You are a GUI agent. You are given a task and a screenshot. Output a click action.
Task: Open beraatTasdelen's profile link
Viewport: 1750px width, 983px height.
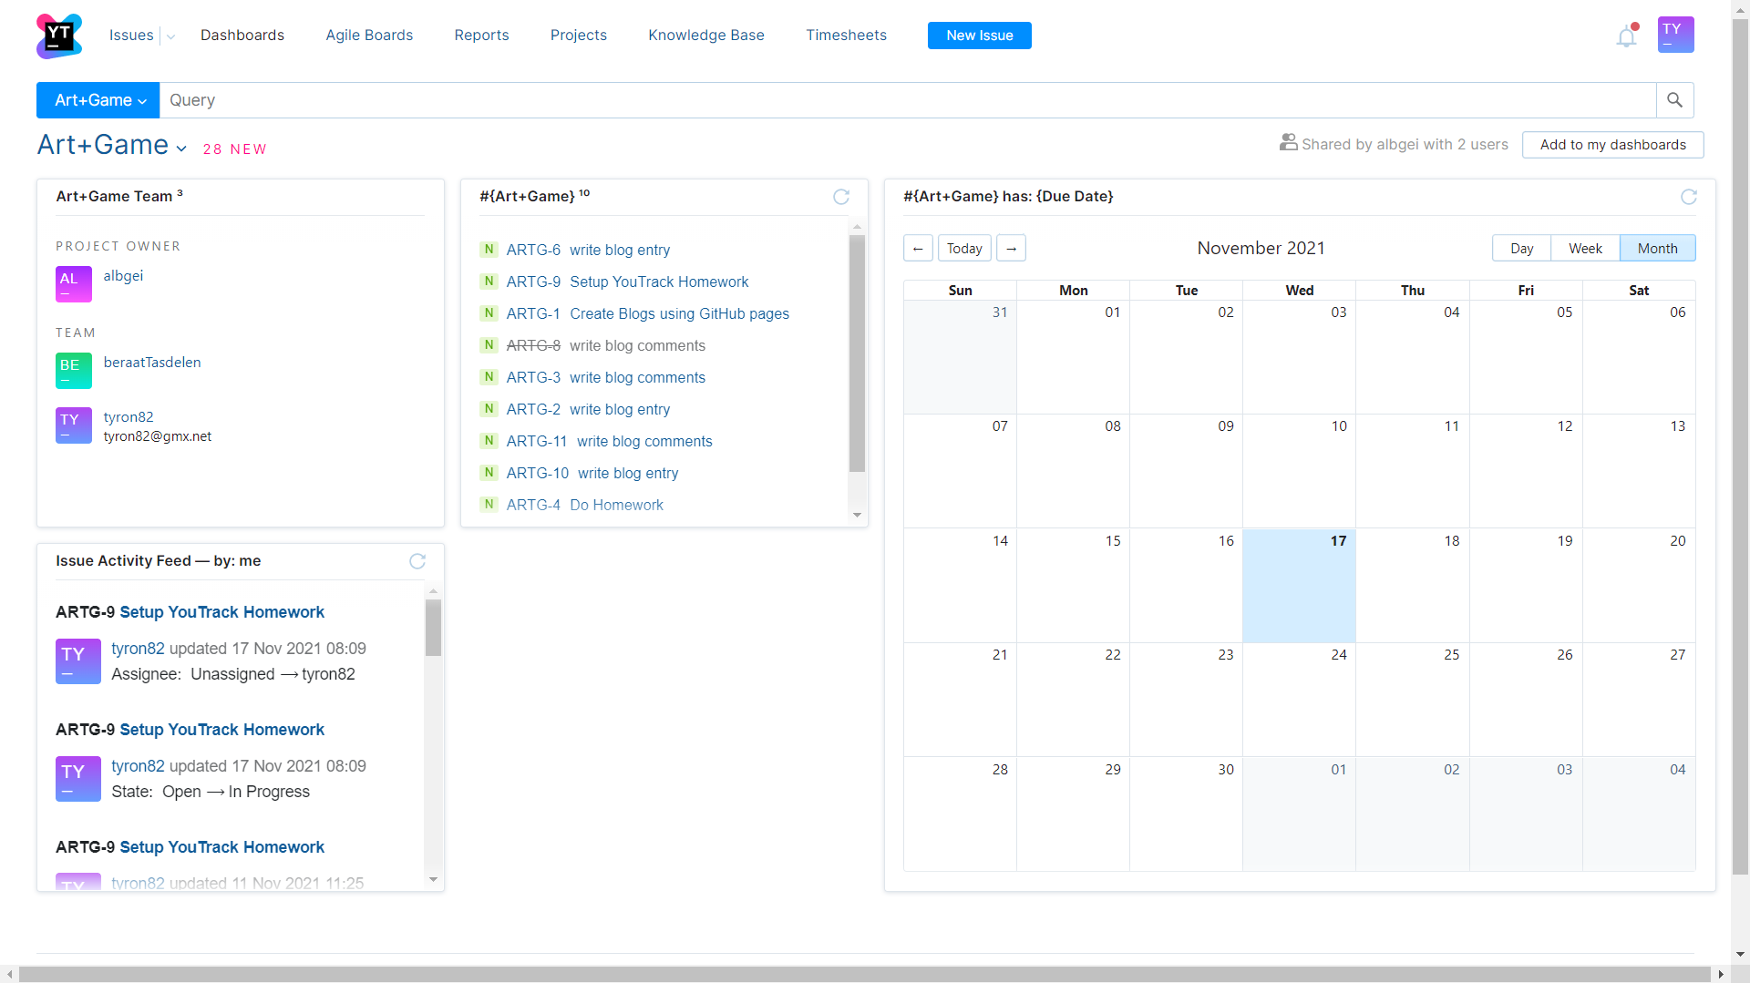pyautogui.click(x=152, y=363)
